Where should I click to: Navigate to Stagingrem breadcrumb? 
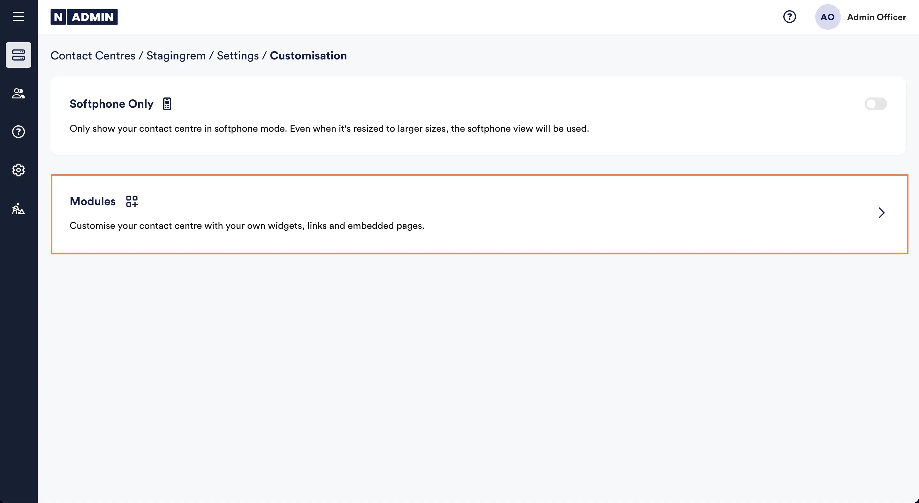coord(176,56)
